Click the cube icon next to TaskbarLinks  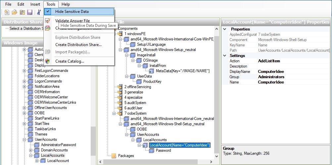click(x=30, y=129)
